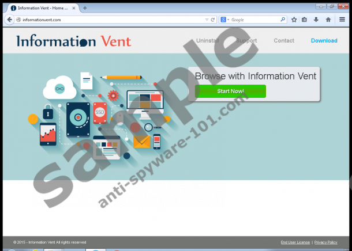This screenshot has height=251, width=352.
Task: Open the Firefox hamburger menu
Action: [342, 20]
